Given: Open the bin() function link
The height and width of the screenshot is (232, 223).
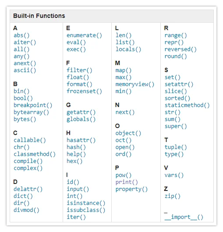Looking at the screenshot, I should click(21, 91).
